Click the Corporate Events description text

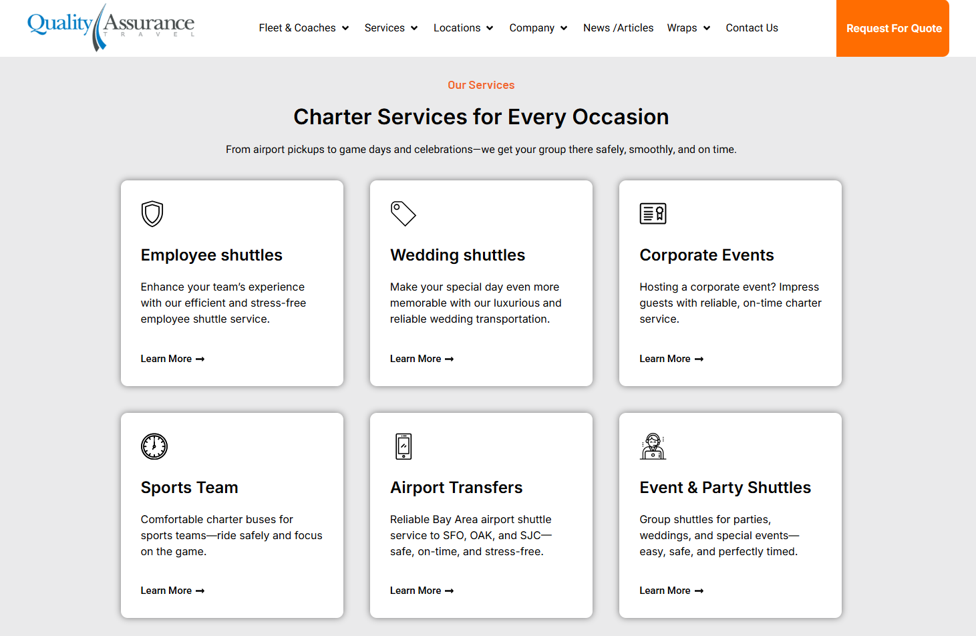731,303
